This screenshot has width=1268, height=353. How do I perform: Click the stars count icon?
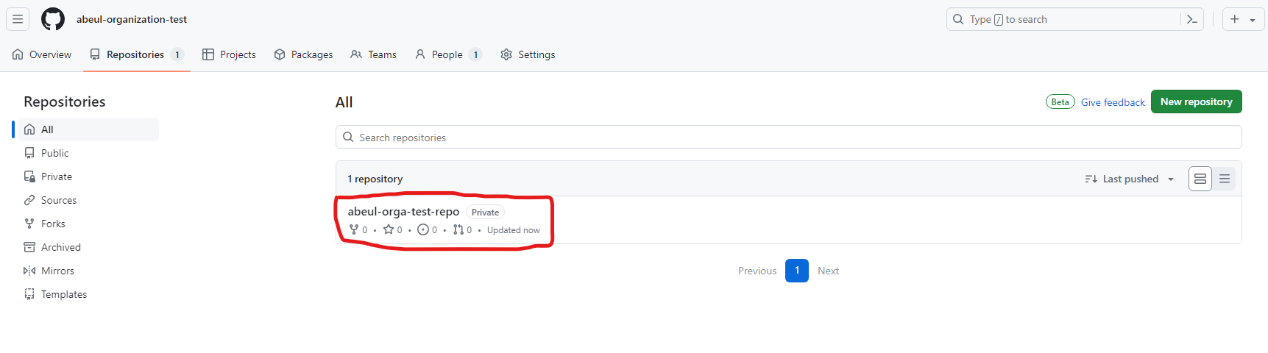coord(389,229)
